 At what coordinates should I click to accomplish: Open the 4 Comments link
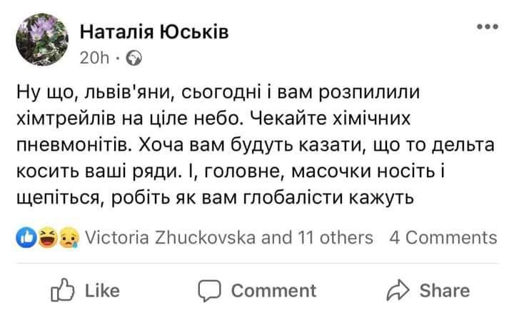[443, 237]
